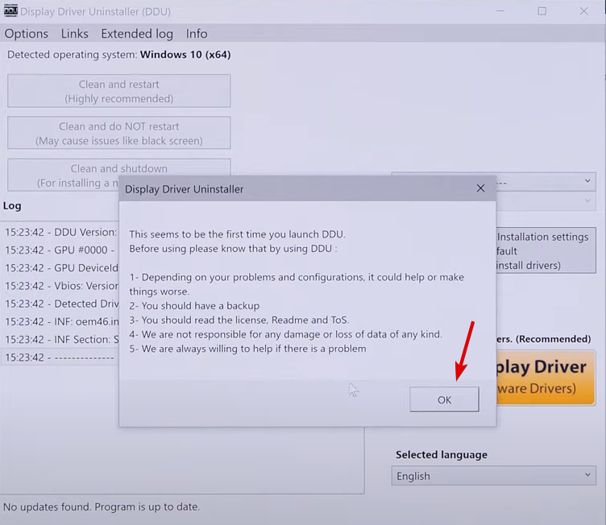This screenshot has width=606, height=525.
Task: Click dialog line about reading license and ToS
Action: [239, 320]
